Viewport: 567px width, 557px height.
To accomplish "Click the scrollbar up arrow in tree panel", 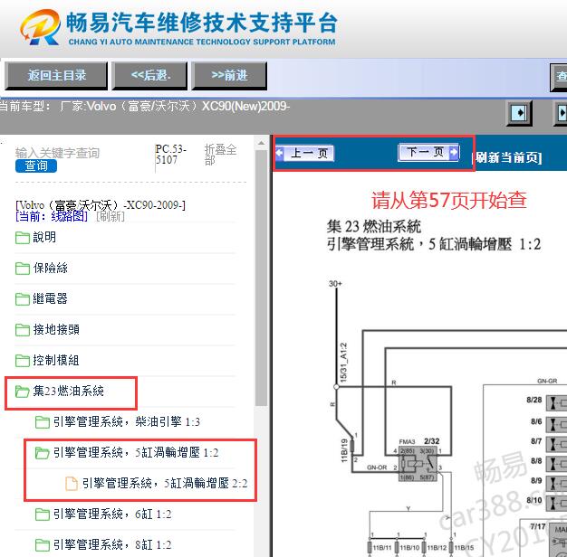I will (261, 144).
